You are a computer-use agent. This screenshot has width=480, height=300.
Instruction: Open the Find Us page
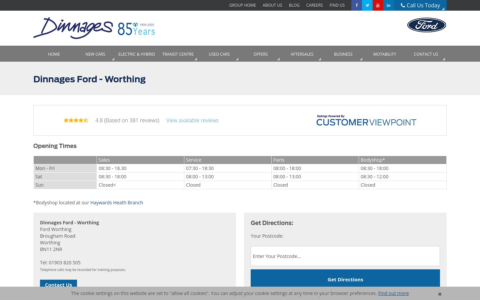pos(337,5)
